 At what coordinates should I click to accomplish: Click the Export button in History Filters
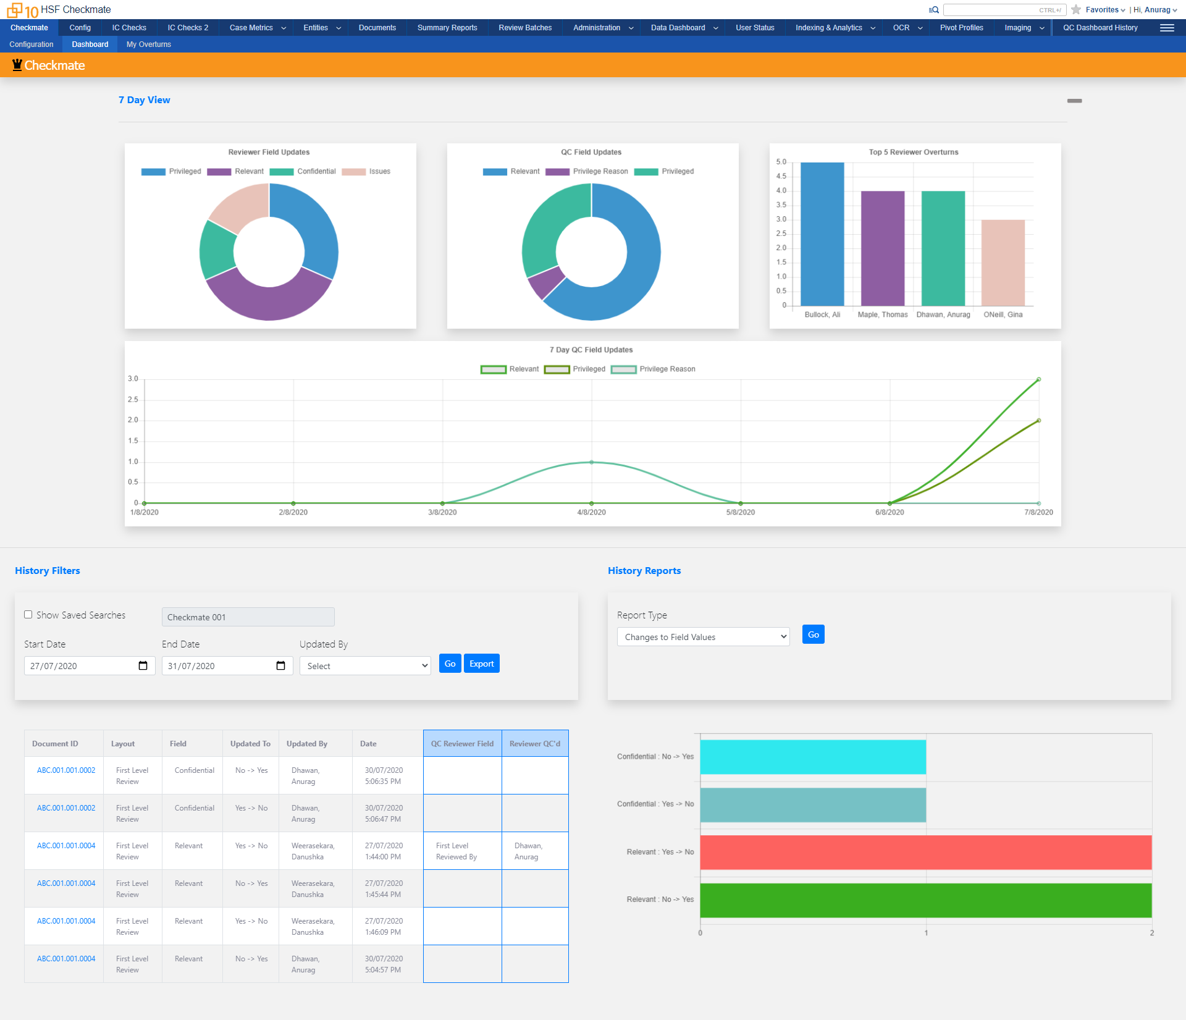pyautogui.click(x=481, y=664)
